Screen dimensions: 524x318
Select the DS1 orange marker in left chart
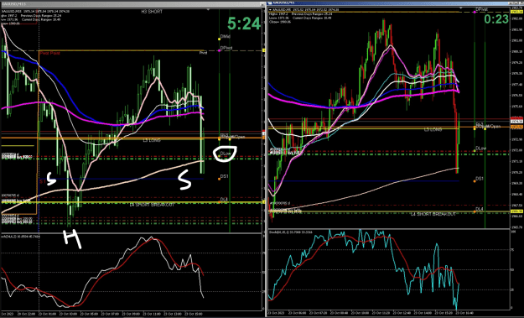coord(219,179)
